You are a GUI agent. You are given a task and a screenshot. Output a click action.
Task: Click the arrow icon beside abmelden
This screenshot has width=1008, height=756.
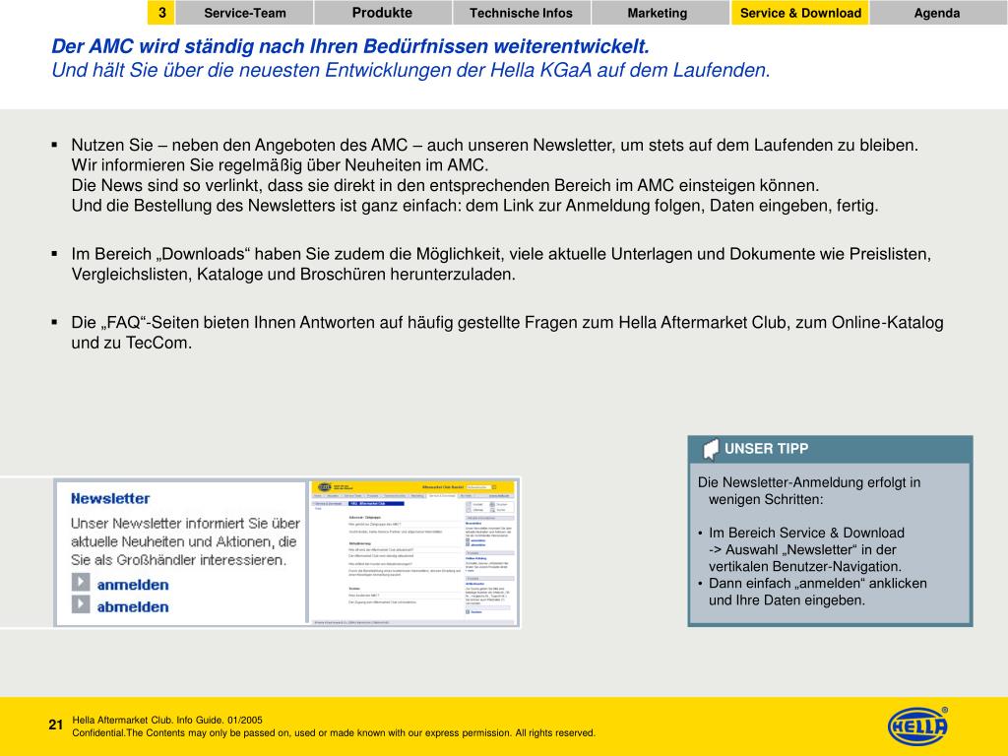(x=81, y=606)
